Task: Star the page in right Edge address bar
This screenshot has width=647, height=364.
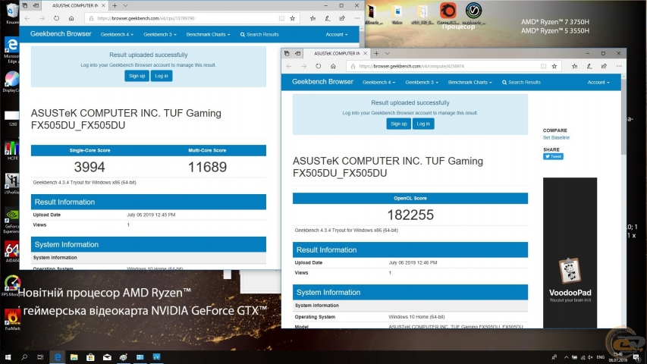Action: [x=554, y=66]
